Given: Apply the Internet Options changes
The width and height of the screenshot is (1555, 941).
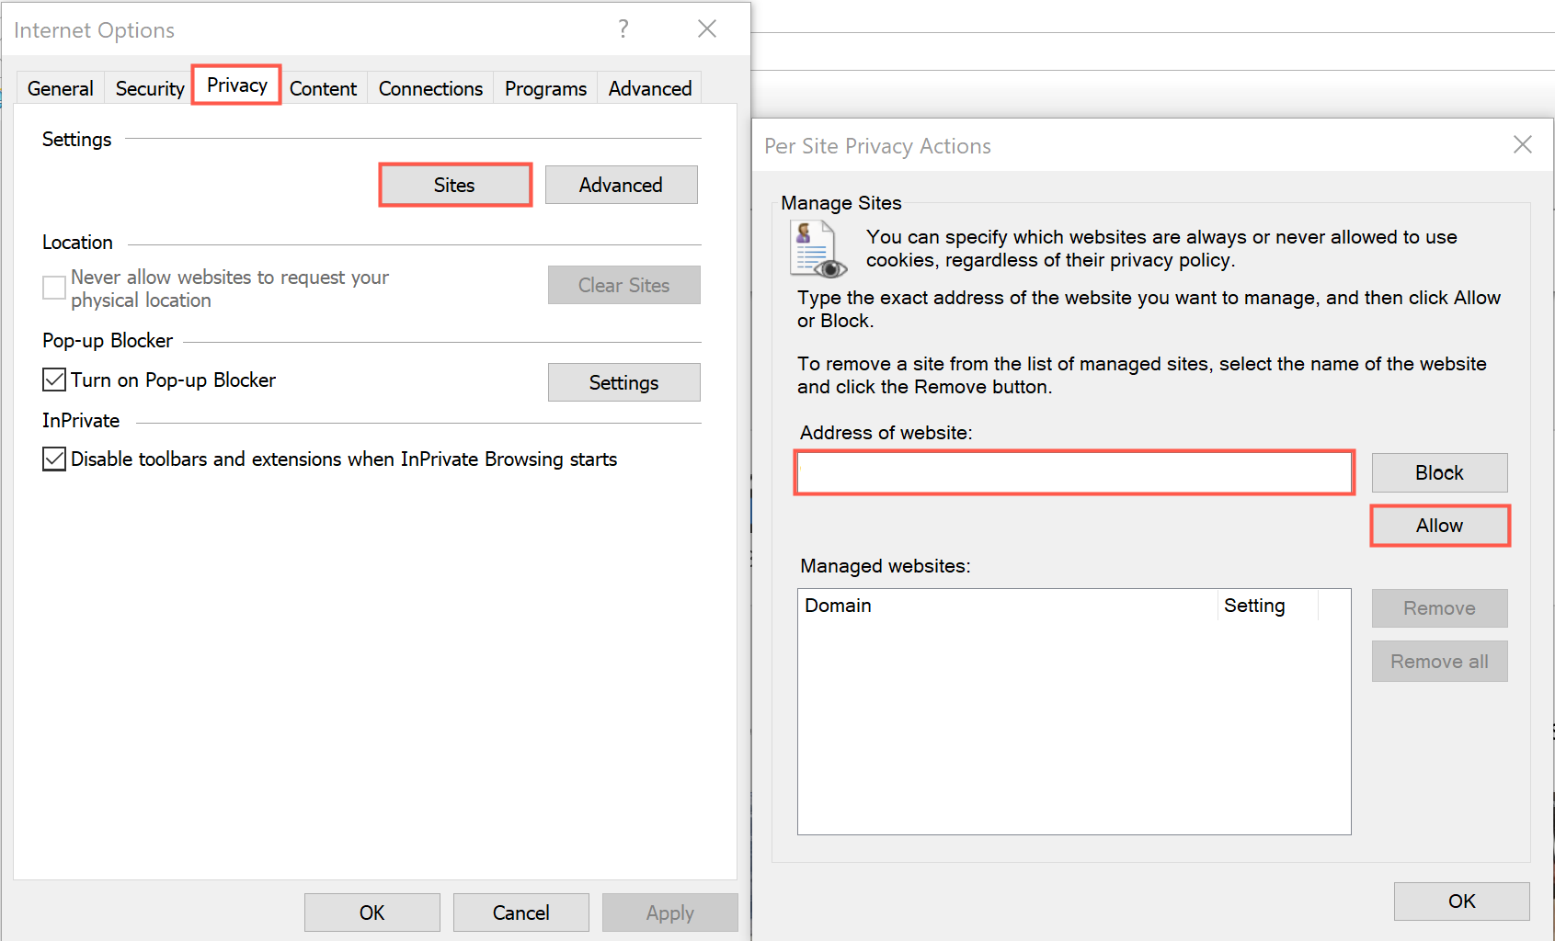Looking at the screenshot, I should 669,912.
